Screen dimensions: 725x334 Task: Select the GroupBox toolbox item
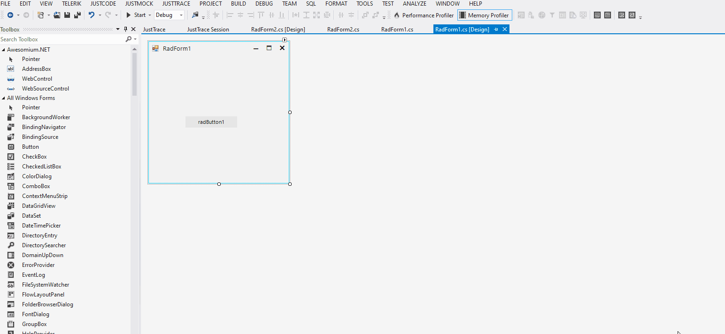[34, 324]
